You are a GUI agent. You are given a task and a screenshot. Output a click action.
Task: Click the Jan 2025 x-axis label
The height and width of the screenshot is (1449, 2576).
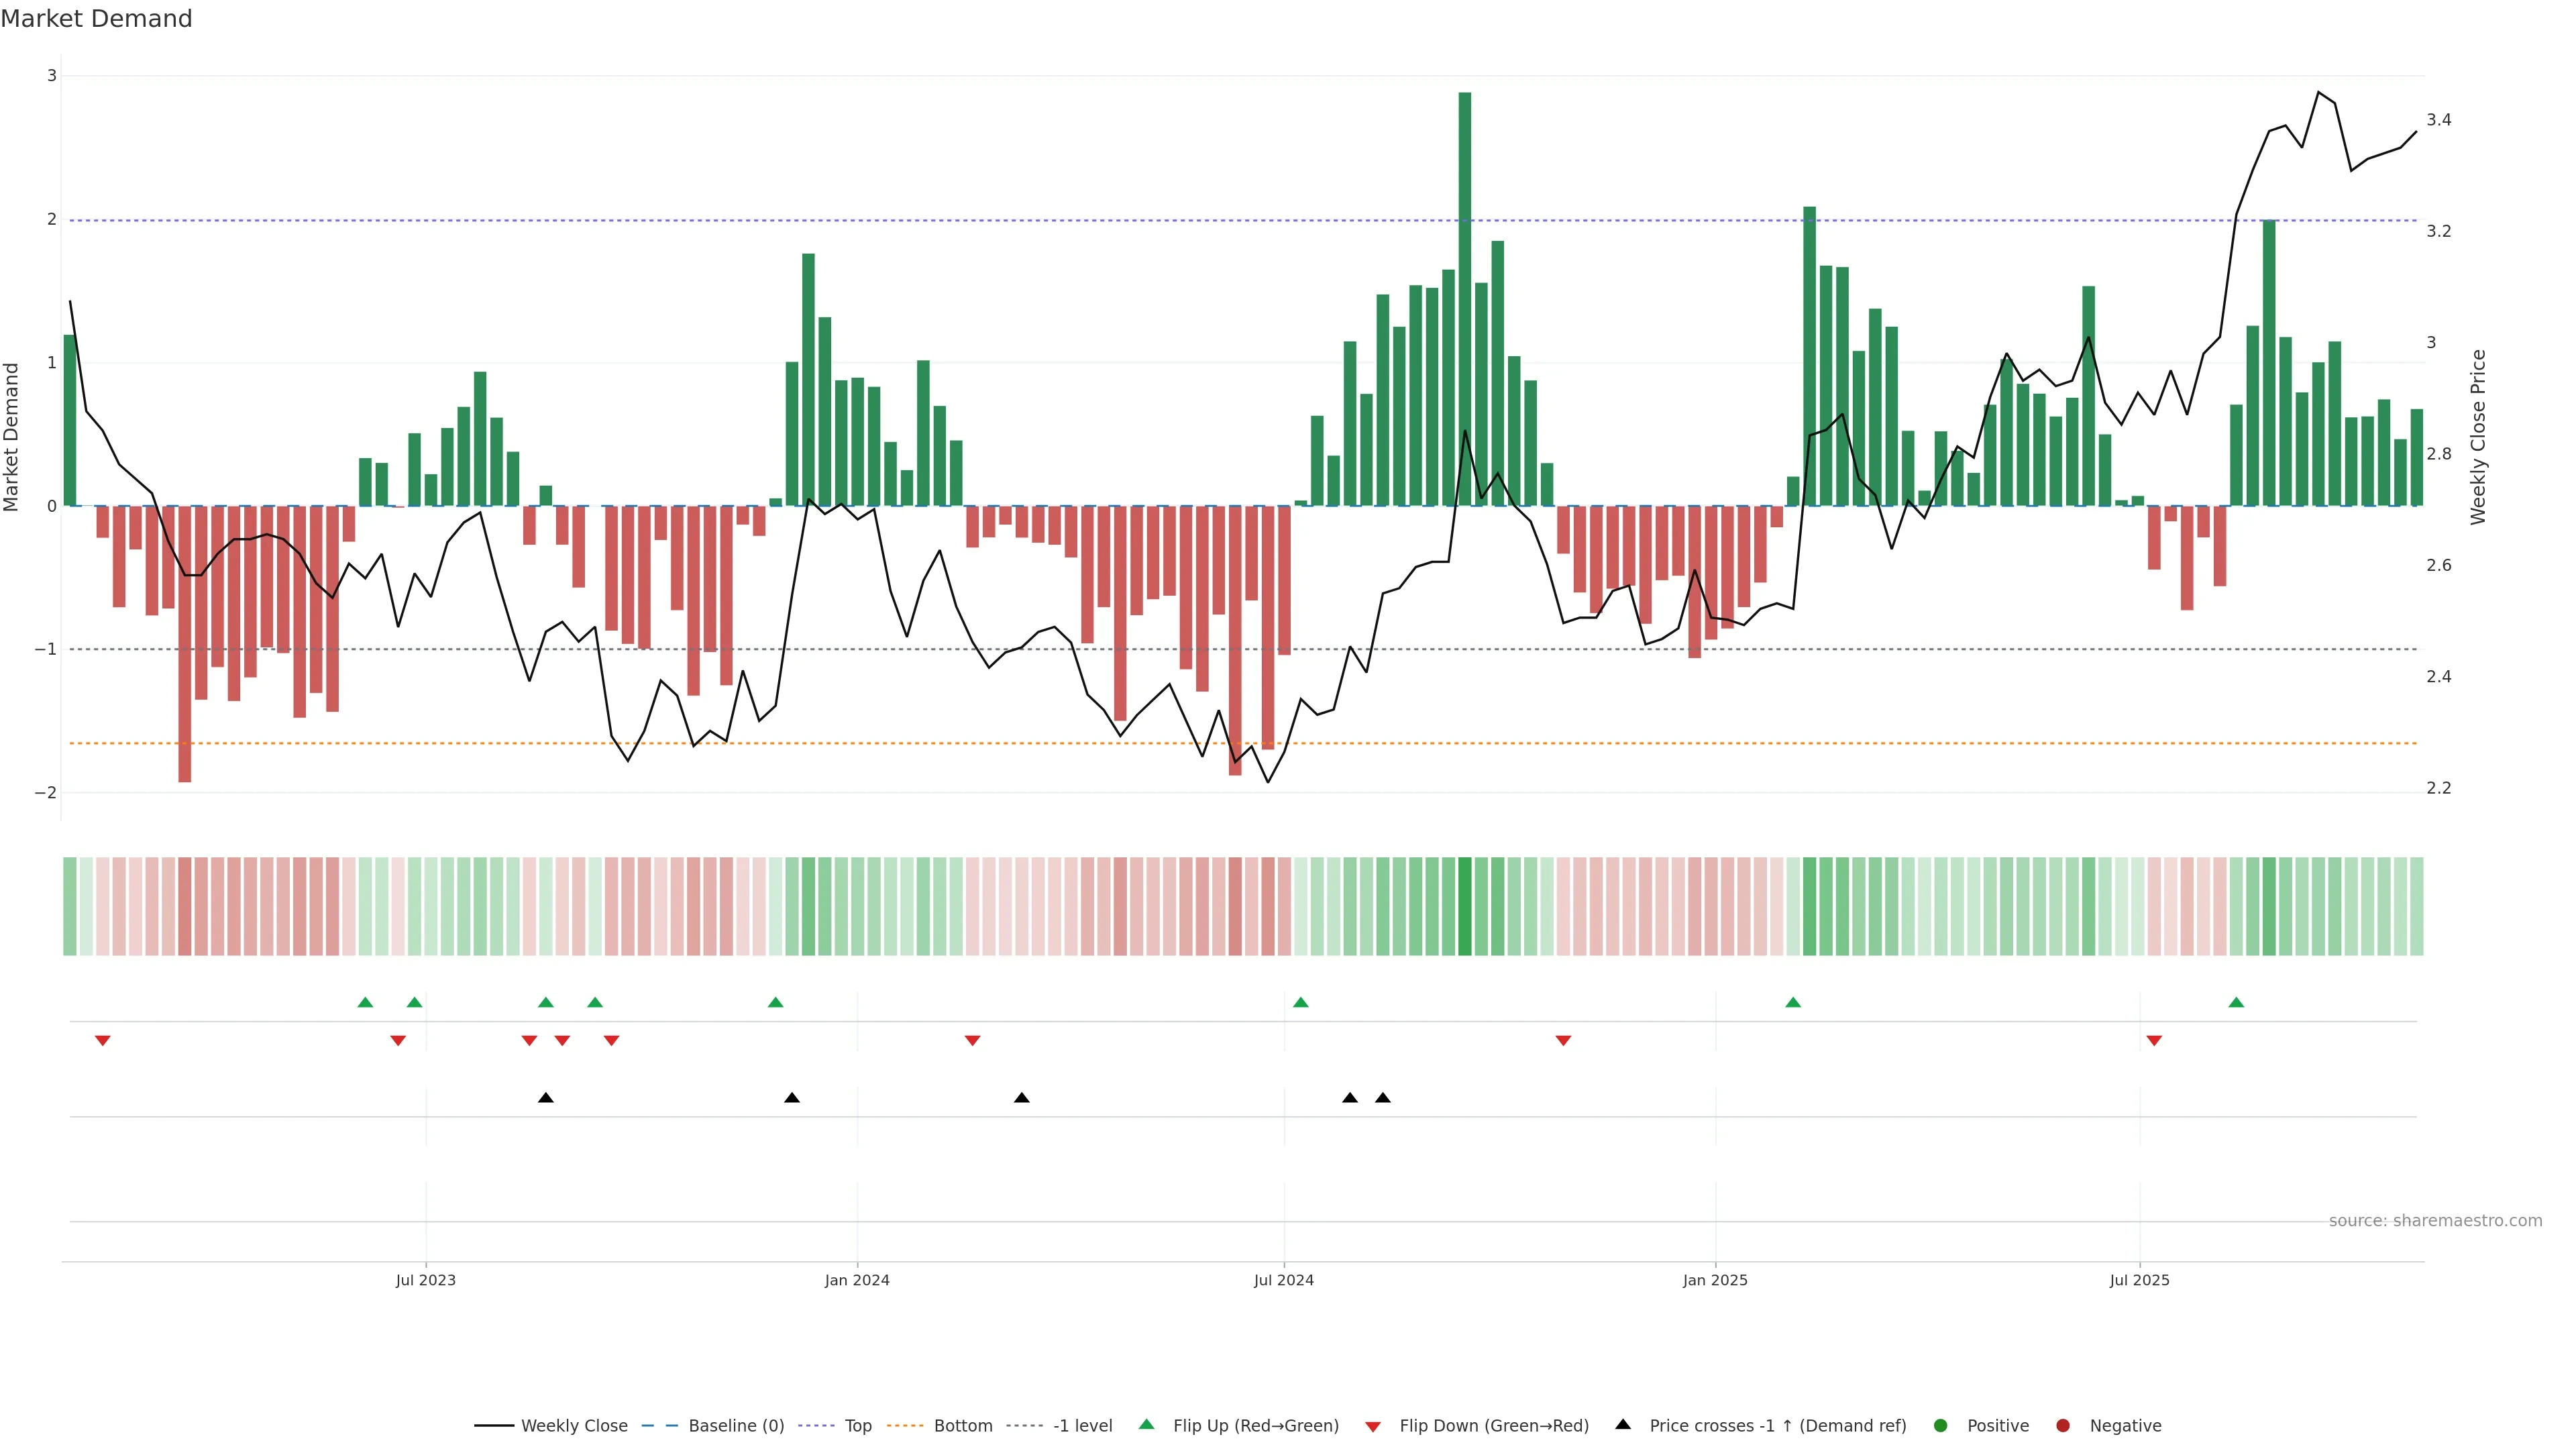pyautogui.click(x=1715, y=1280)
